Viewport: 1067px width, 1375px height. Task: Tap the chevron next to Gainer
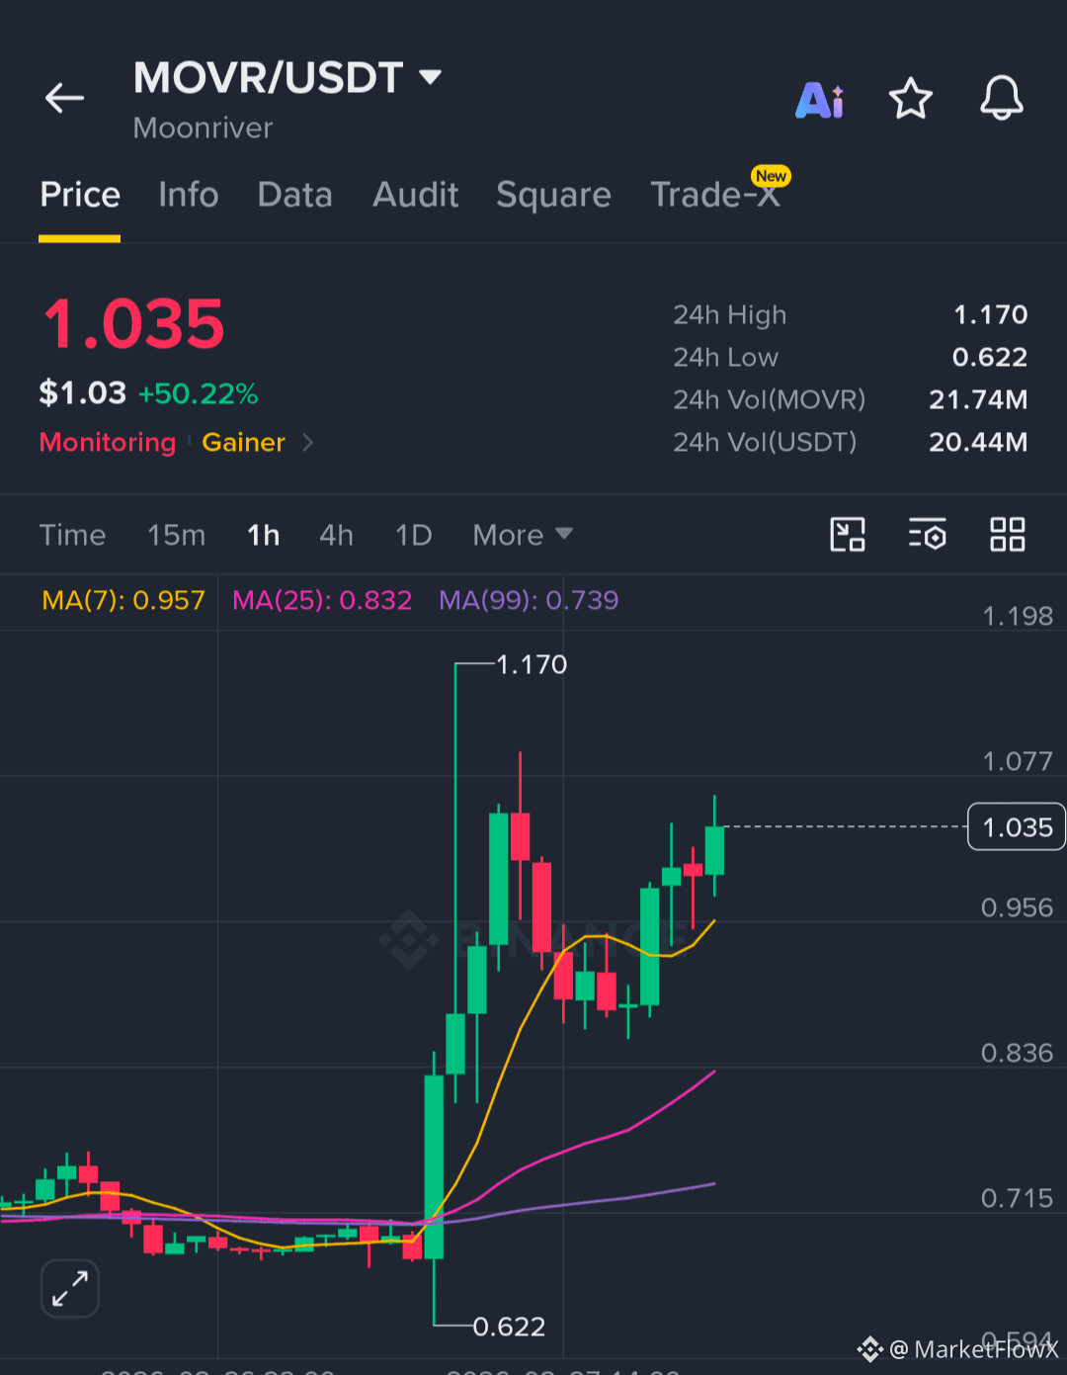tap(308, 442)
